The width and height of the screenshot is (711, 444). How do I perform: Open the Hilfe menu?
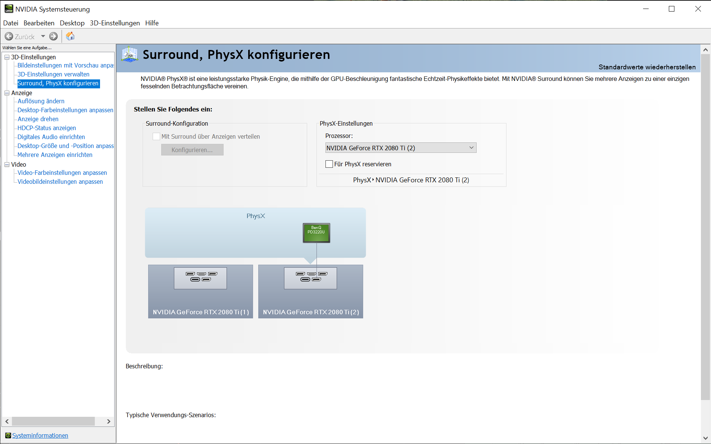152,23
